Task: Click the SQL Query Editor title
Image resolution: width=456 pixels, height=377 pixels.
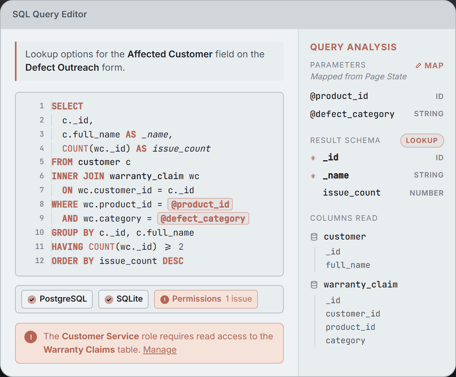Action: [50, 14]
